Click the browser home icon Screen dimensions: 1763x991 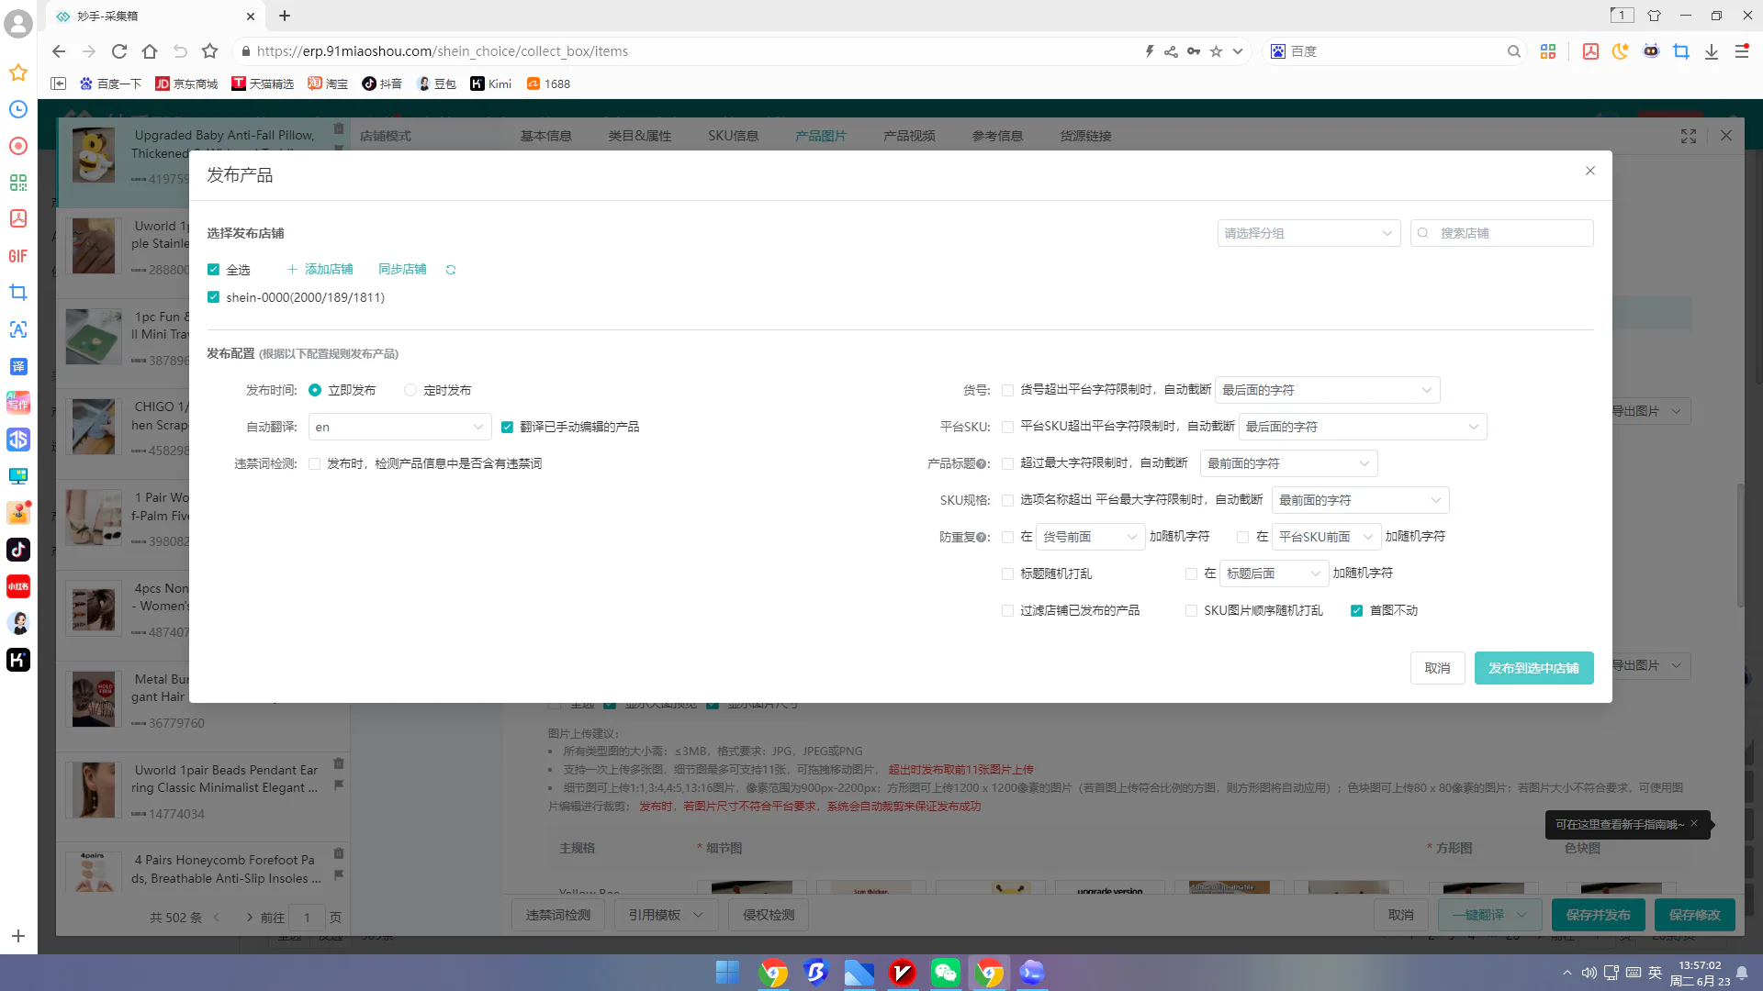click(x=150, y=51)
